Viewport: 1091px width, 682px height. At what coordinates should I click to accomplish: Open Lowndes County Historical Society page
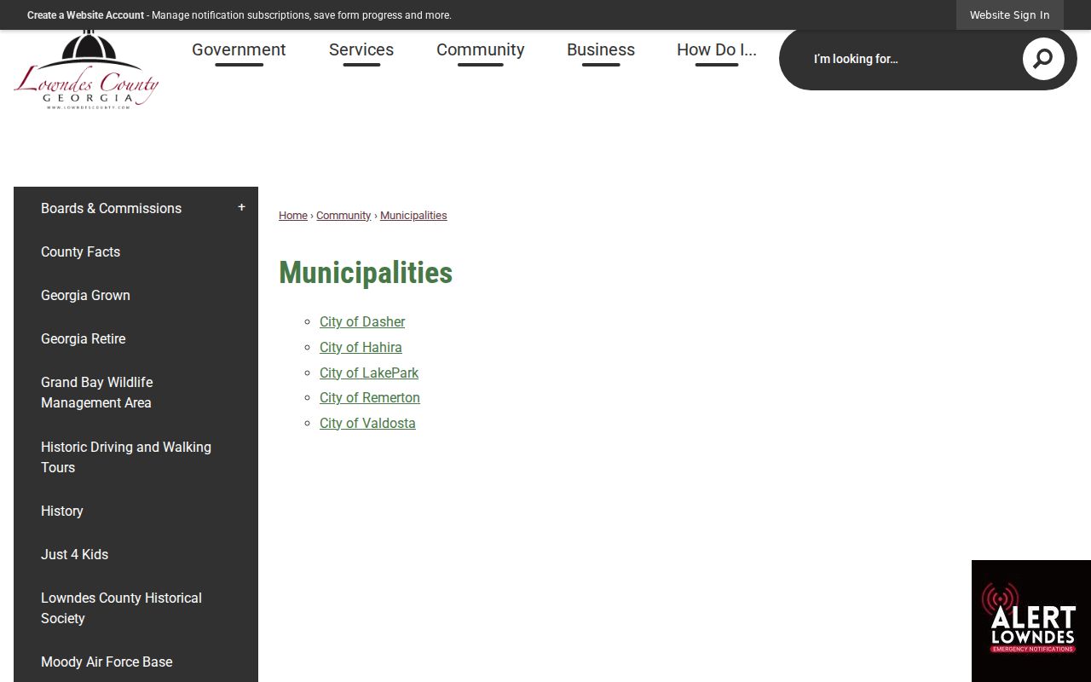pyautogui.click(x=122, y=609)
